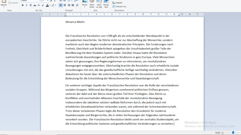This screenshot has height=135, width=241.
Task: Click the word 'Studienobjekt,'
Action: click(165, 119)
